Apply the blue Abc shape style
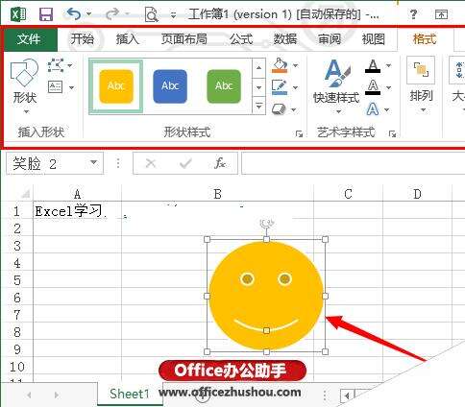The width and height of the screenshot is (465, 407). point(170,86)
